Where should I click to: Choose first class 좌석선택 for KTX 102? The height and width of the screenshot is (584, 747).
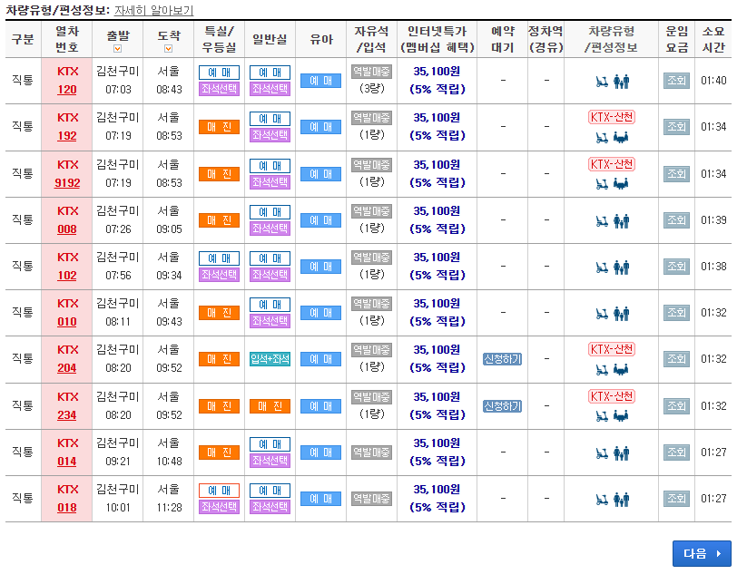coord(219,275)
